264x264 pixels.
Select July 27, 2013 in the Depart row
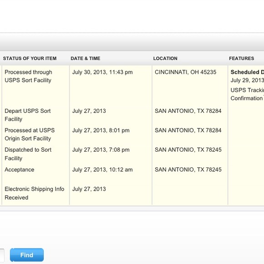[x=89, y=111]
